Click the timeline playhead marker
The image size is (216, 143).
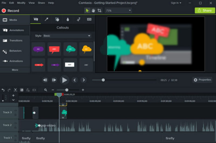pos(59,95)
